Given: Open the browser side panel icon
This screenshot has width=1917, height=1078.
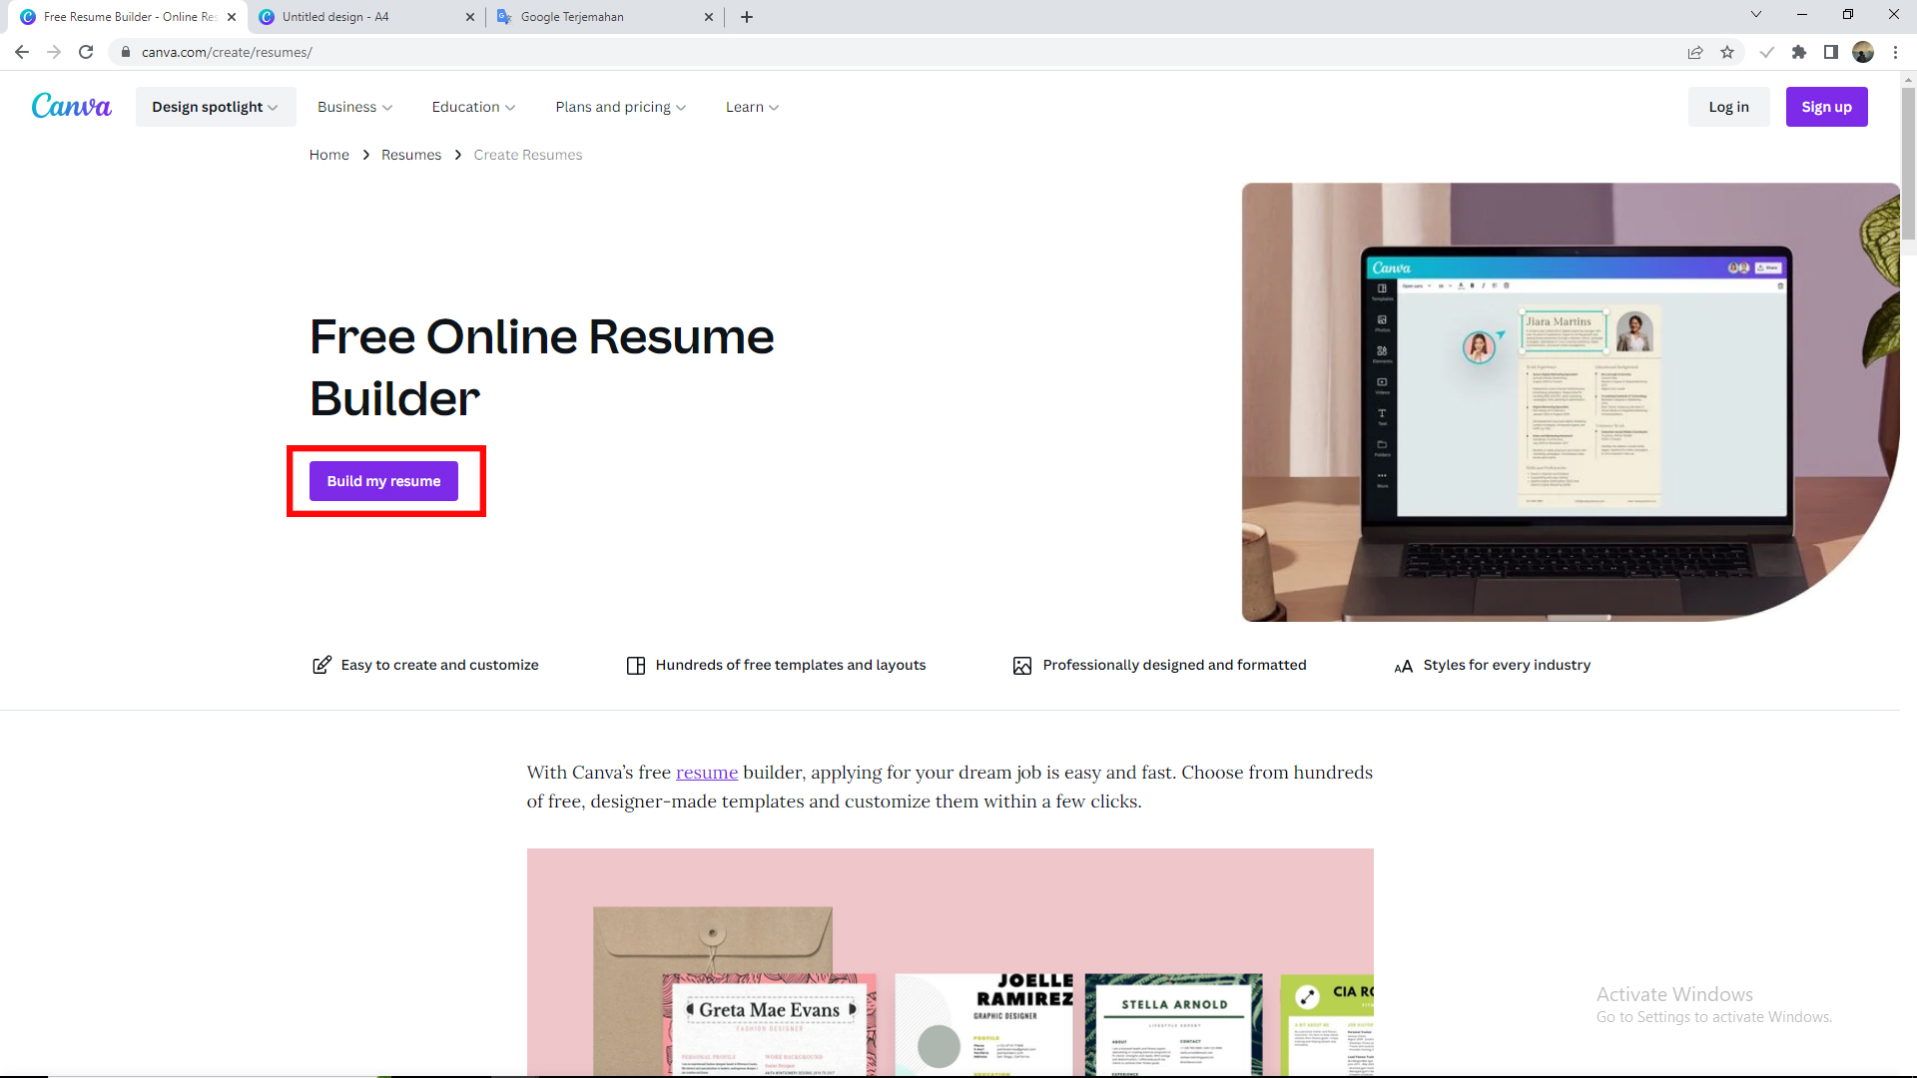Looking at the screenshot, I should click(x=1831, y=52).
